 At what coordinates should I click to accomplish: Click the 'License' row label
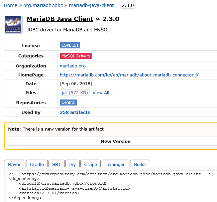(x=31, y=45)
